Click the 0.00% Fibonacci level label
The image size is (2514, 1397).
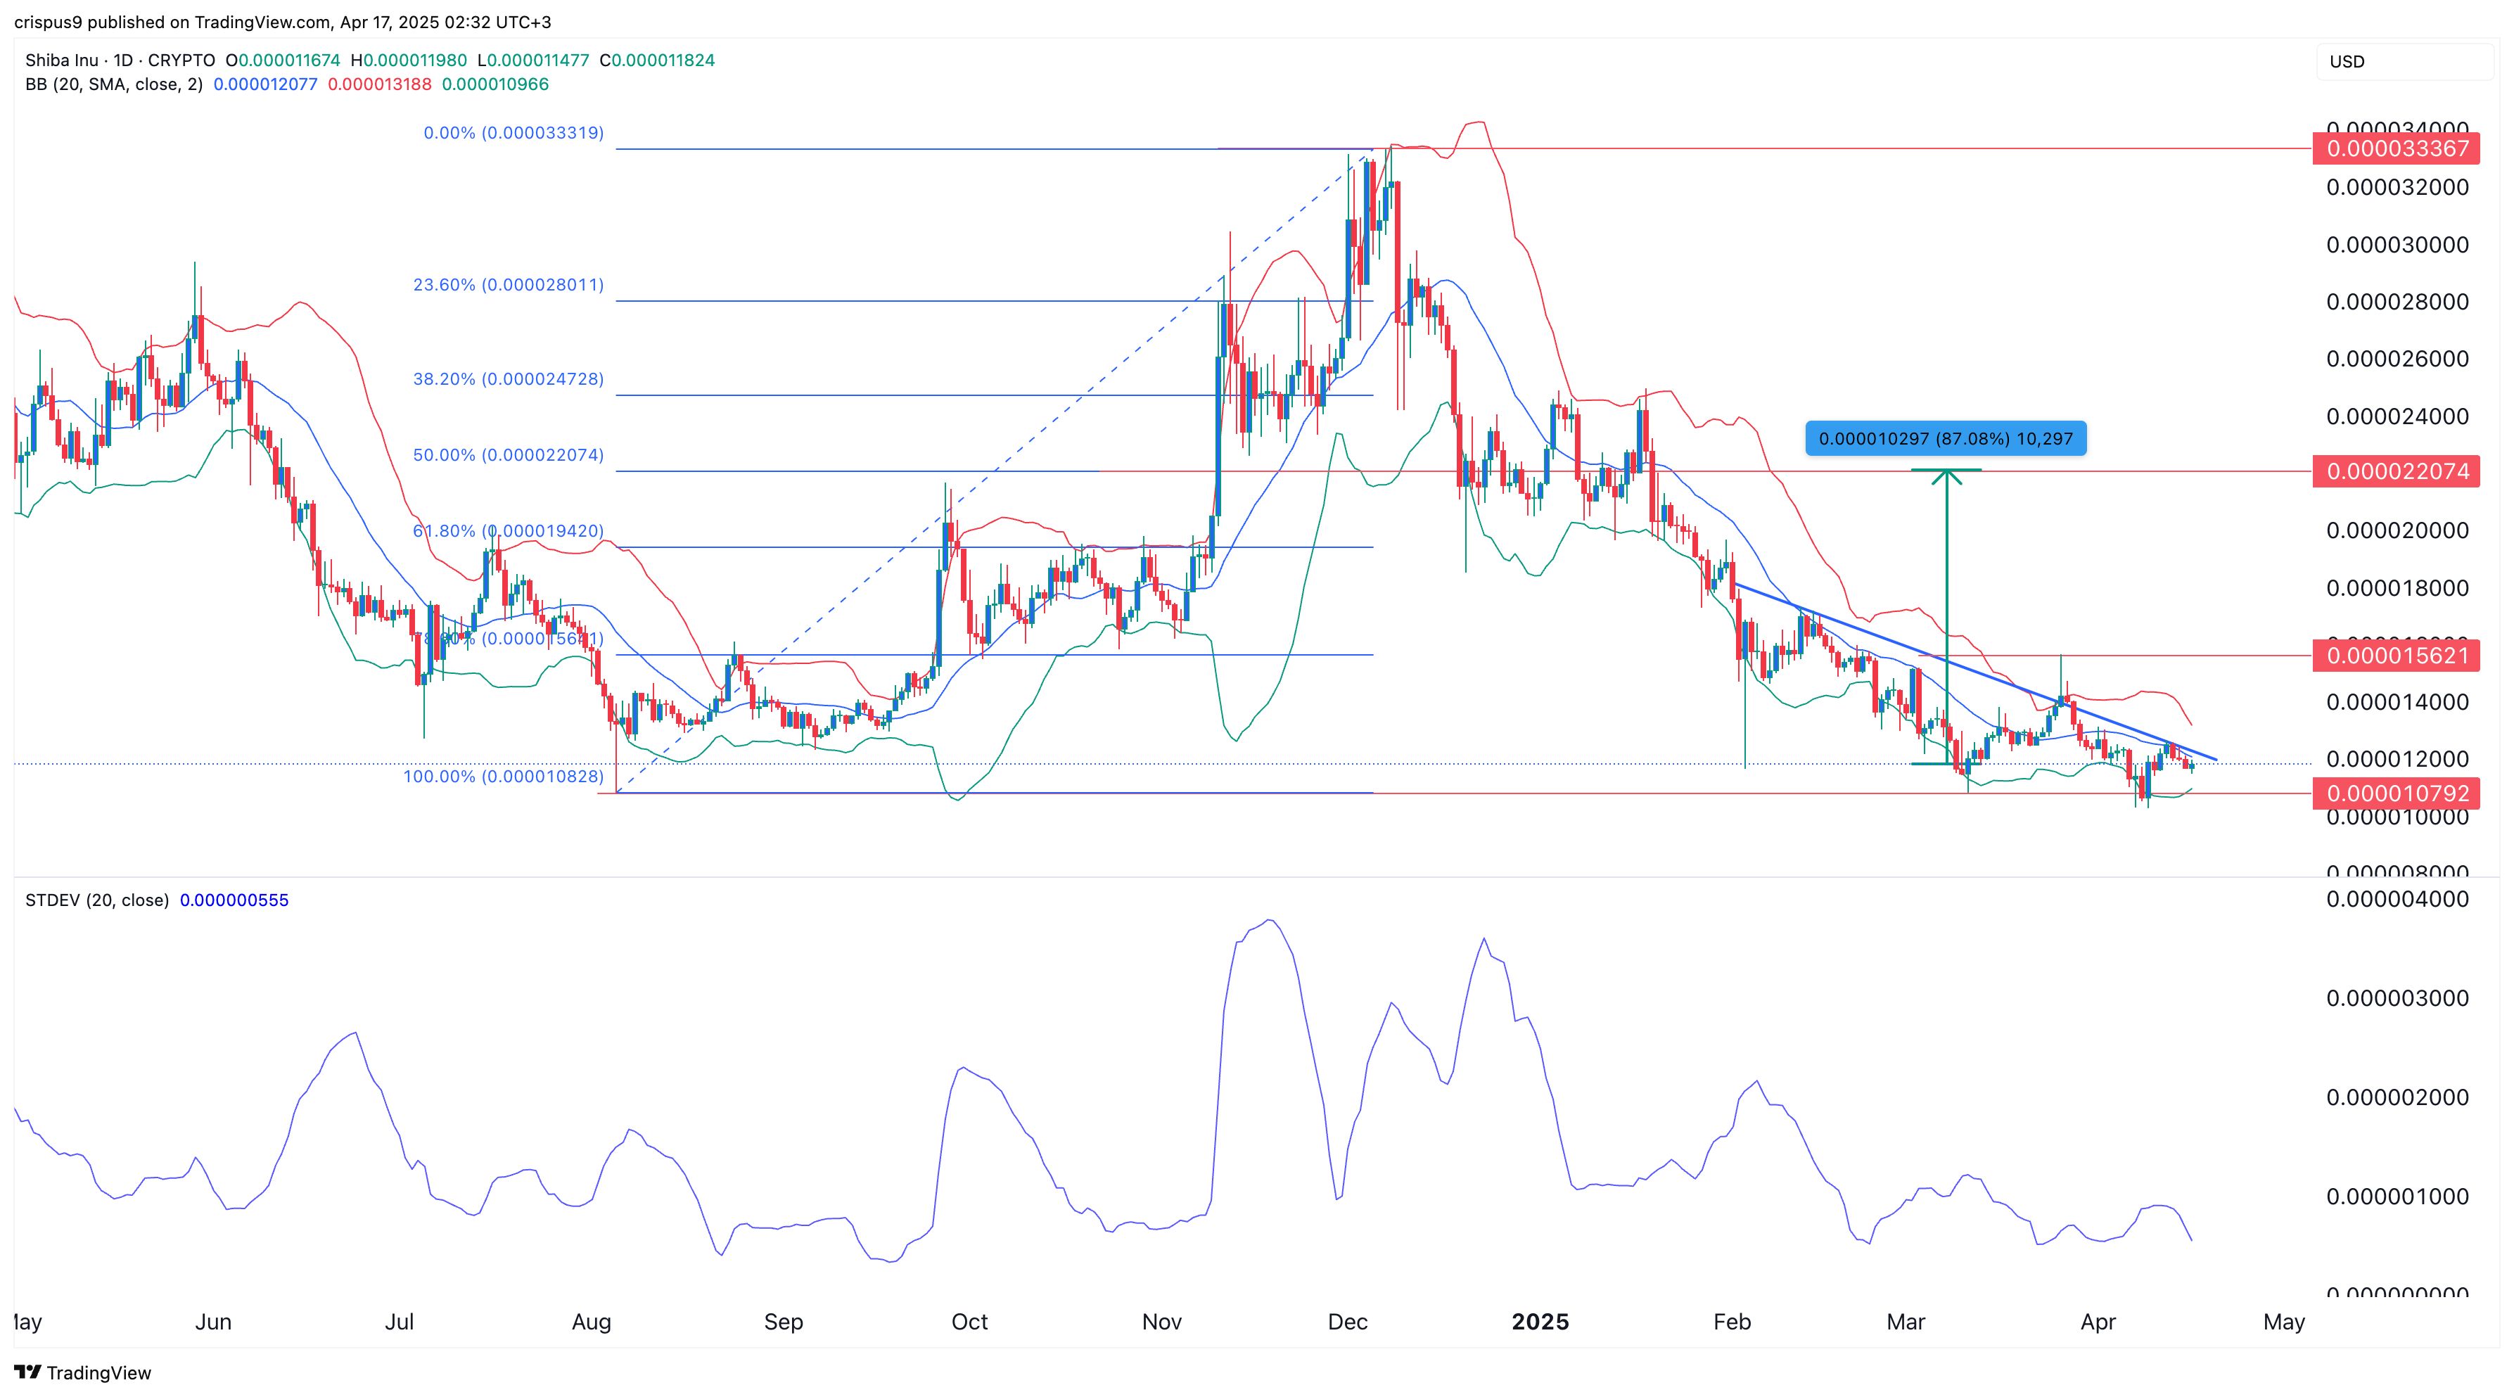(x=513, y=133)
